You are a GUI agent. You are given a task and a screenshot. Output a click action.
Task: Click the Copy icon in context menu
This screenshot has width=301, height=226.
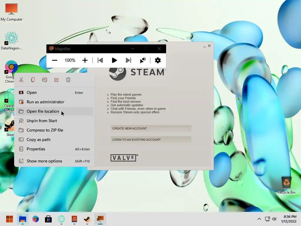[33, 80]
